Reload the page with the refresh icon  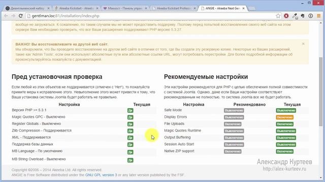[20, 16]
